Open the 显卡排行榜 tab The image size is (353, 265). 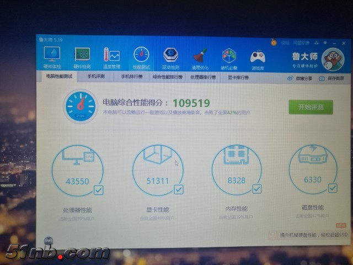(x=239, y=78)
